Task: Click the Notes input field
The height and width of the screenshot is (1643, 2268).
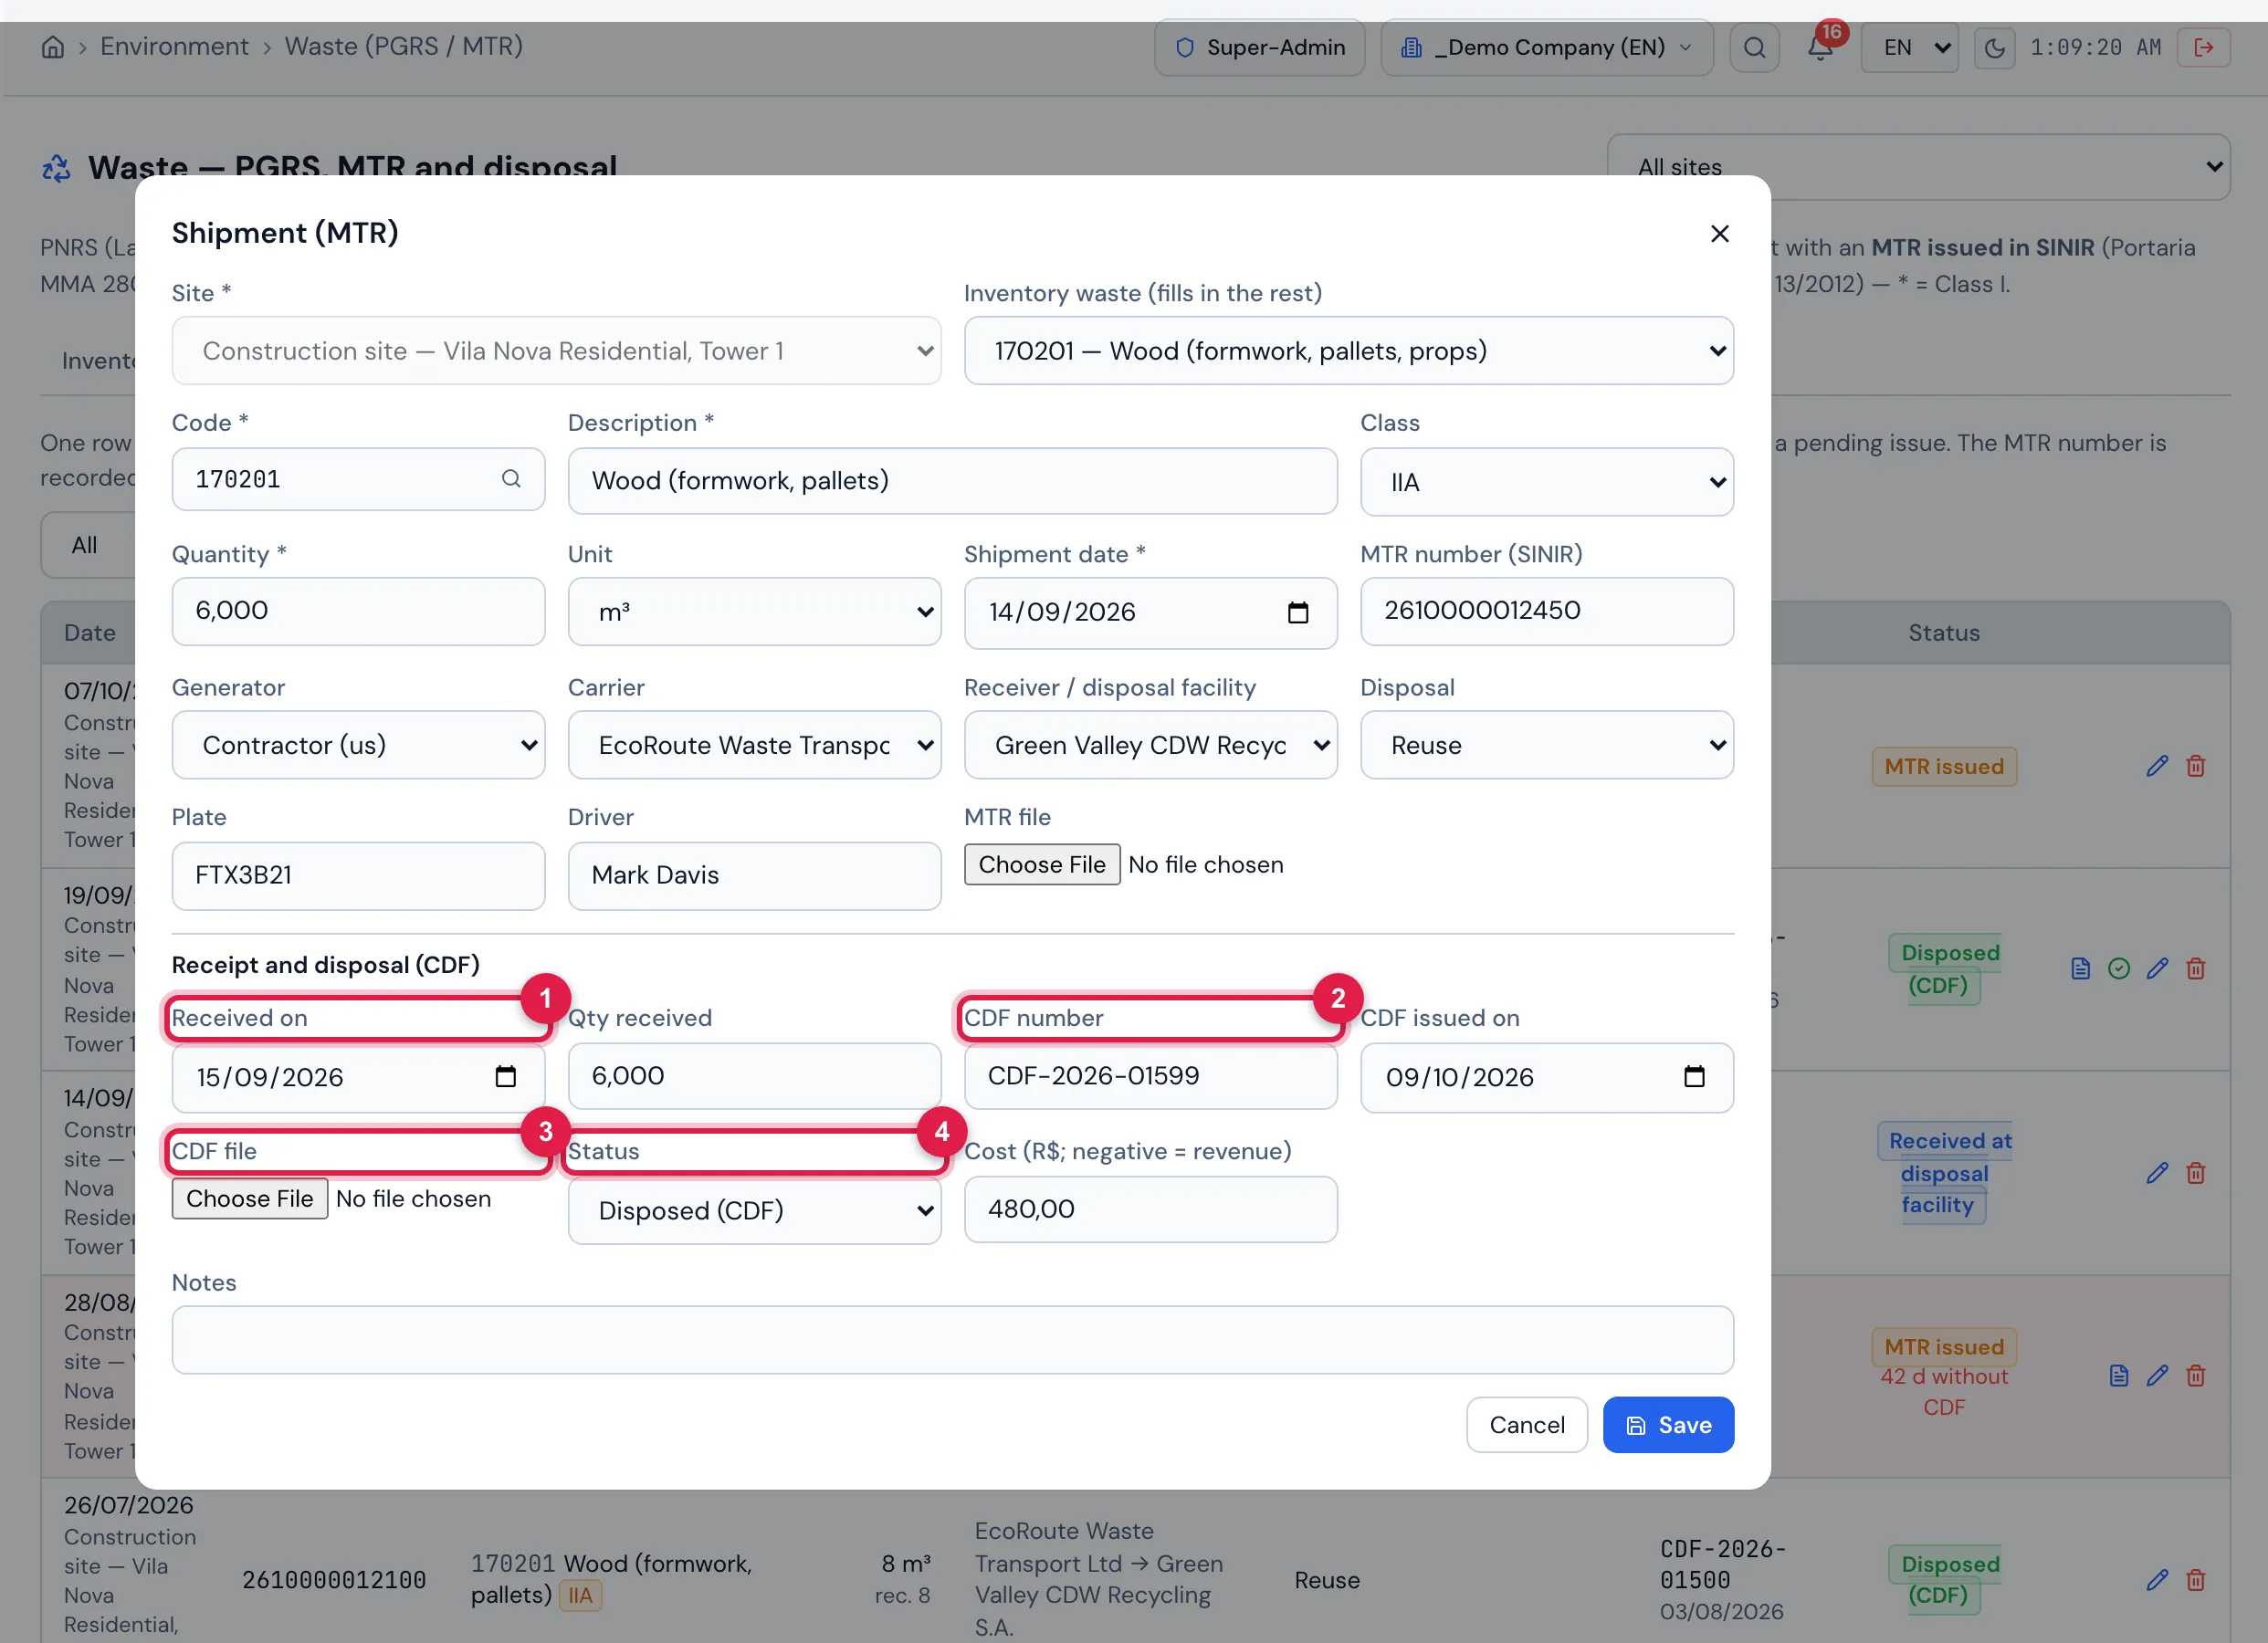Action: (952, 1340)
